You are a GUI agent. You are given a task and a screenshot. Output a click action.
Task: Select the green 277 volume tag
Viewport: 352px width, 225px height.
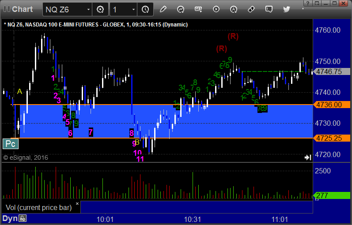(x=332, y=195)
